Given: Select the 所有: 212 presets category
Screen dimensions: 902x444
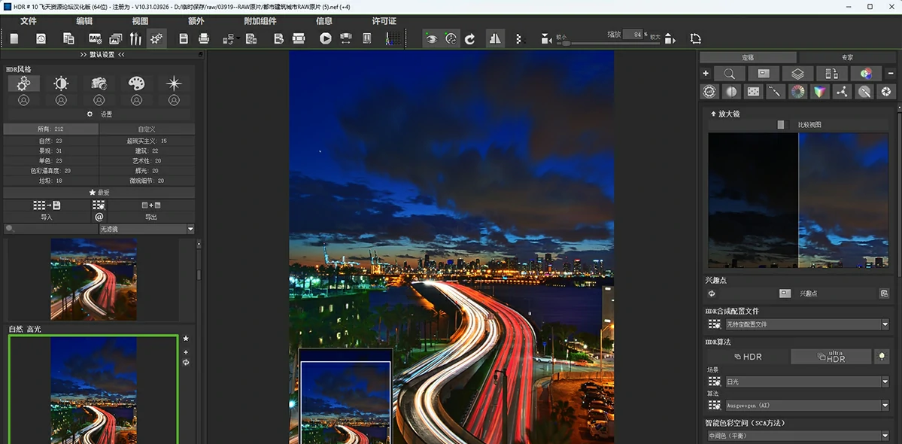Looking at the screenshot, I should point(50,129).
